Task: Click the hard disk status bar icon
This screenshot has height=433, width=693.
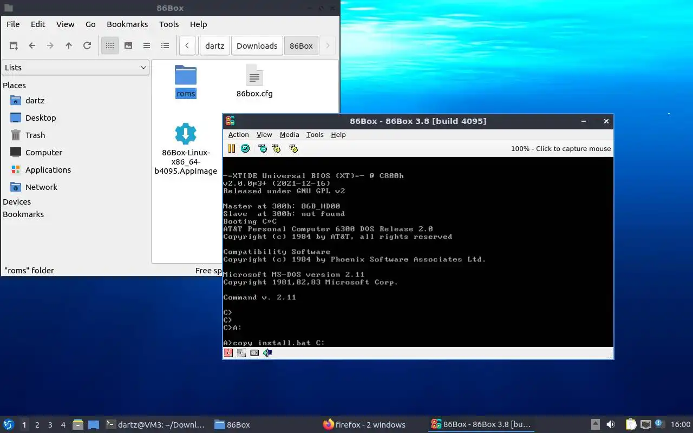Action: coord(254,353)
